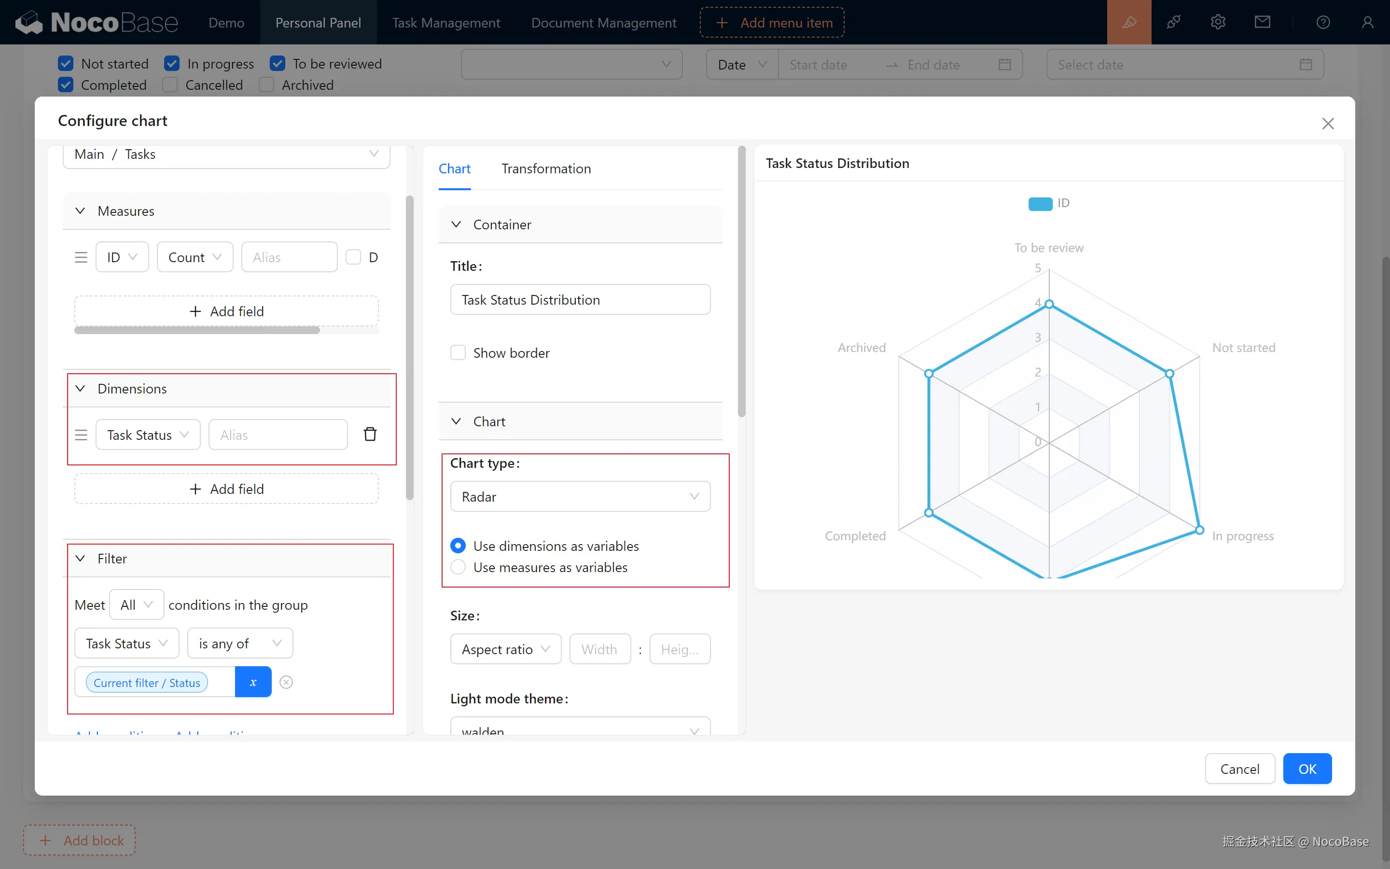Switch to the Transformation tab
Viewport: 1390px width, 869px height.
click(546, 168)
